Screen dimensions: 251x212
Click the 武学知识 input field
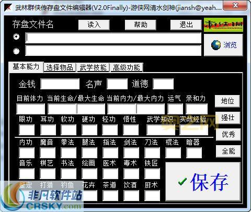[x=161, y=130]
